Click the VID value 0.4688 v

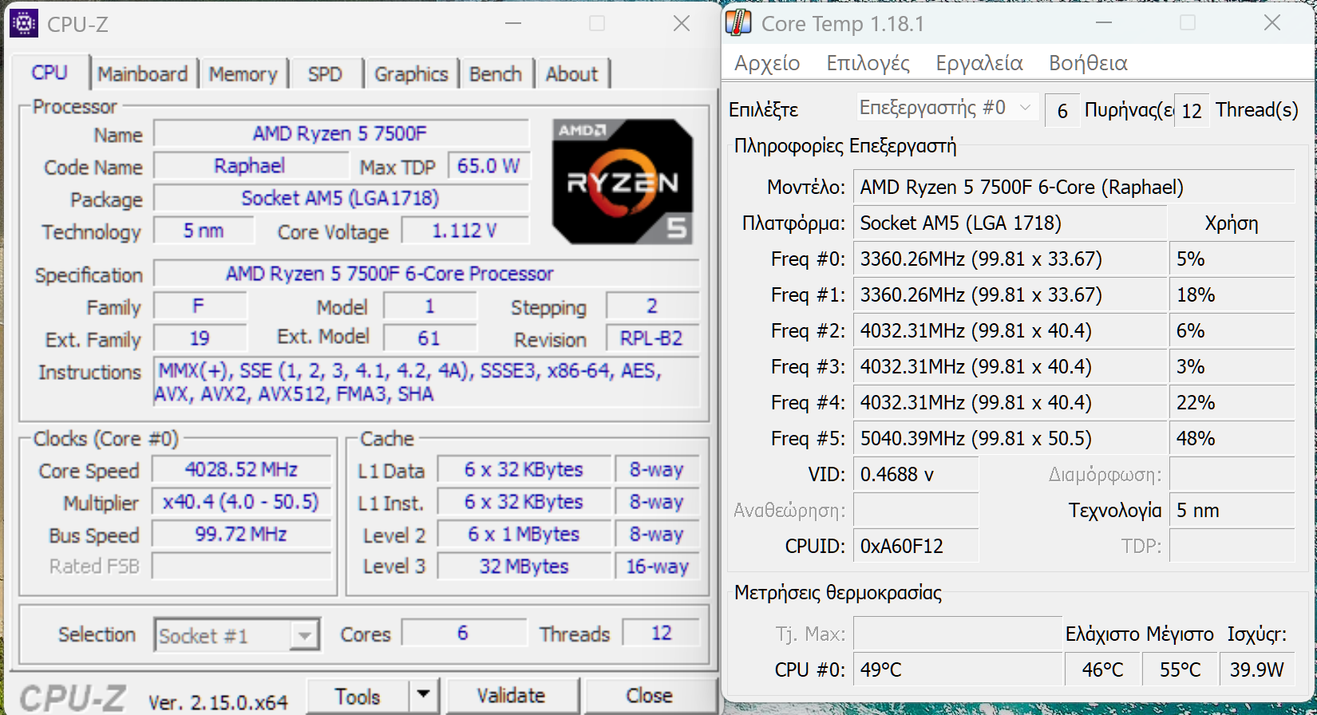point(916,475)
